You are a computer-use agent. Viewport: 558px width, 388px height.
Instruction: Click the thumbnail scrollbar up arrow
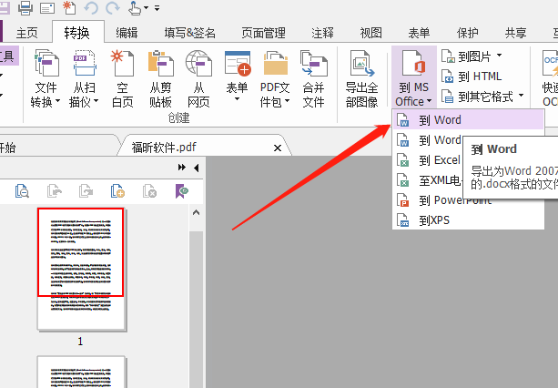point(196,213)
